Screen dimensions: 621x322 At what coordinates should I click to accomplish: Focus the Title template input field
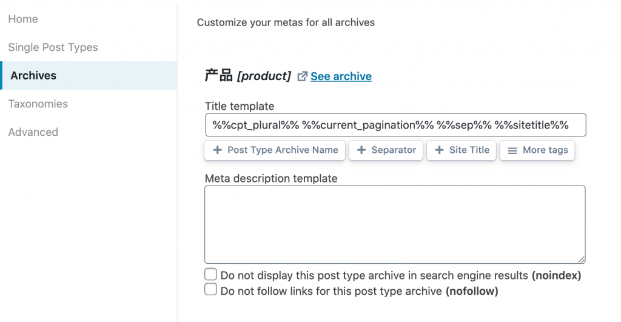pos(395,126)
